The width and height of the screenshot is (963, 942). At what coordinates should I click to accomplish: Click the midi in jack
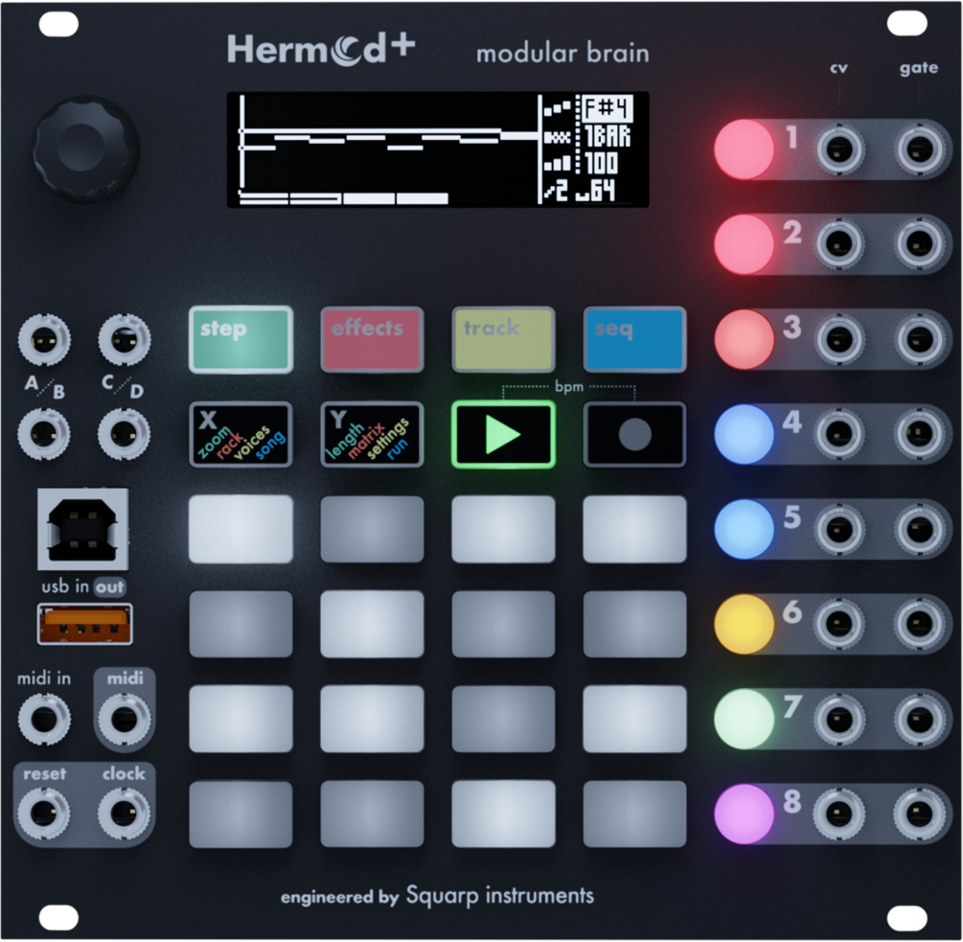(44, 719)
